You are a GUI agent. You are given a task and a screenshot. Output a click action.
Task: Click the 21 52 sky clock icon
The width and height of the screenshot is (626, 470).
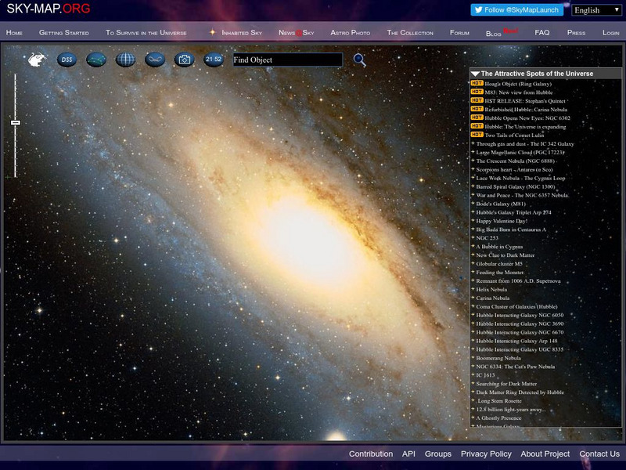(x=211, y=59)
